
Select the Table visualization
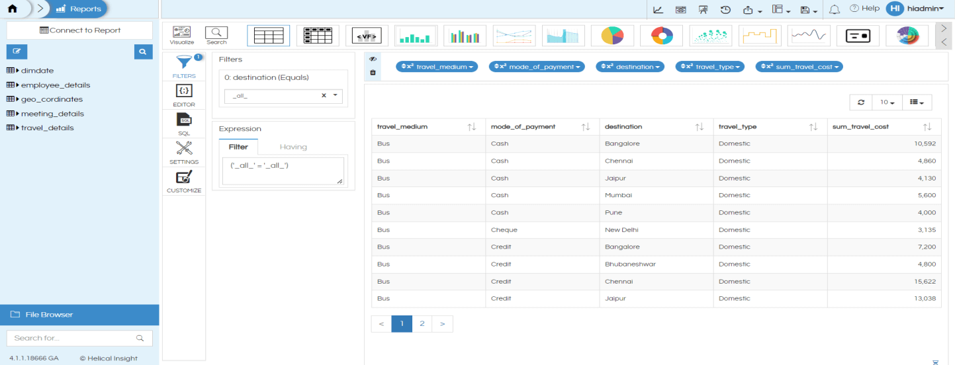click(x=268, y=36)
